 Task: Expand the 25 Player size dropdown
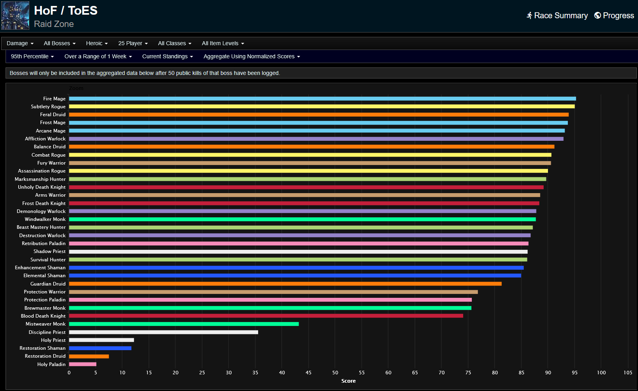133,43
